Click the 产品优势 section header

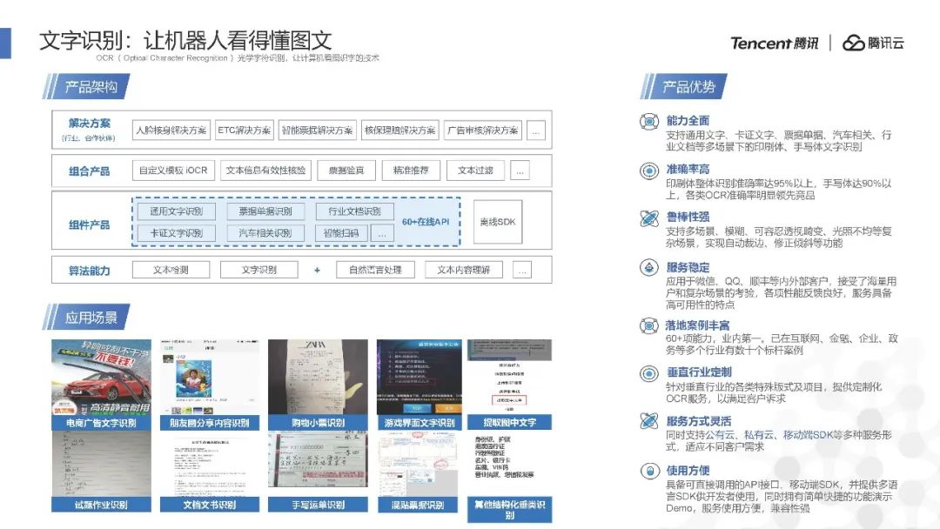point(685,87)
